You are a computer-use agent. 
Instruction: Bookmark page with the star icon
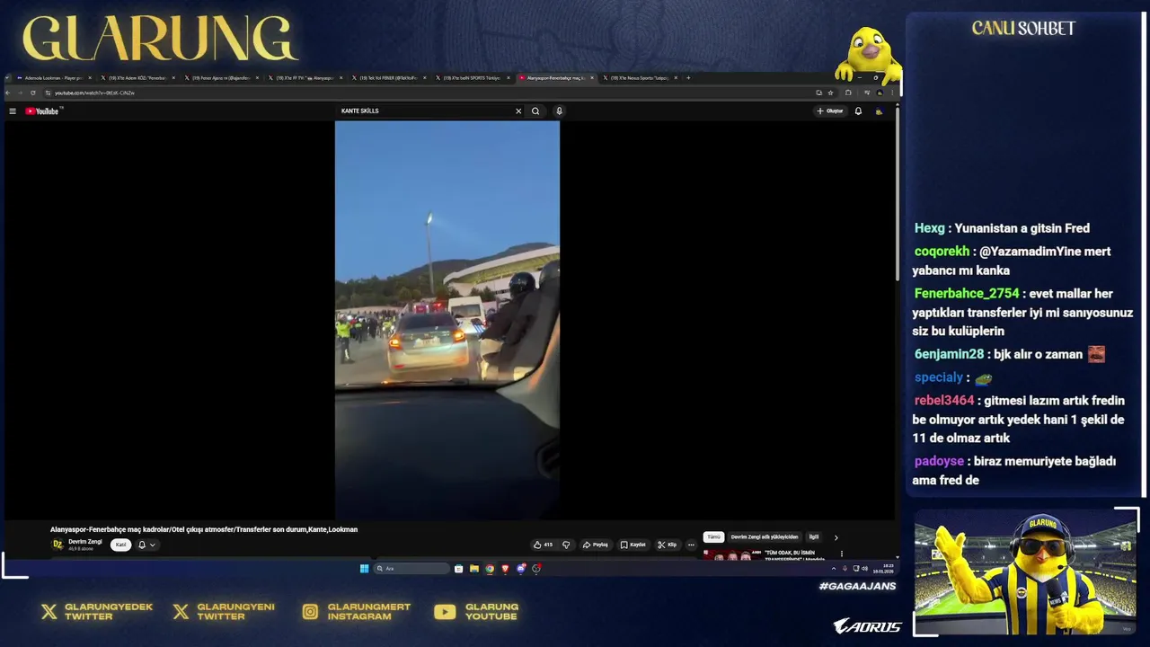[830, 93]
